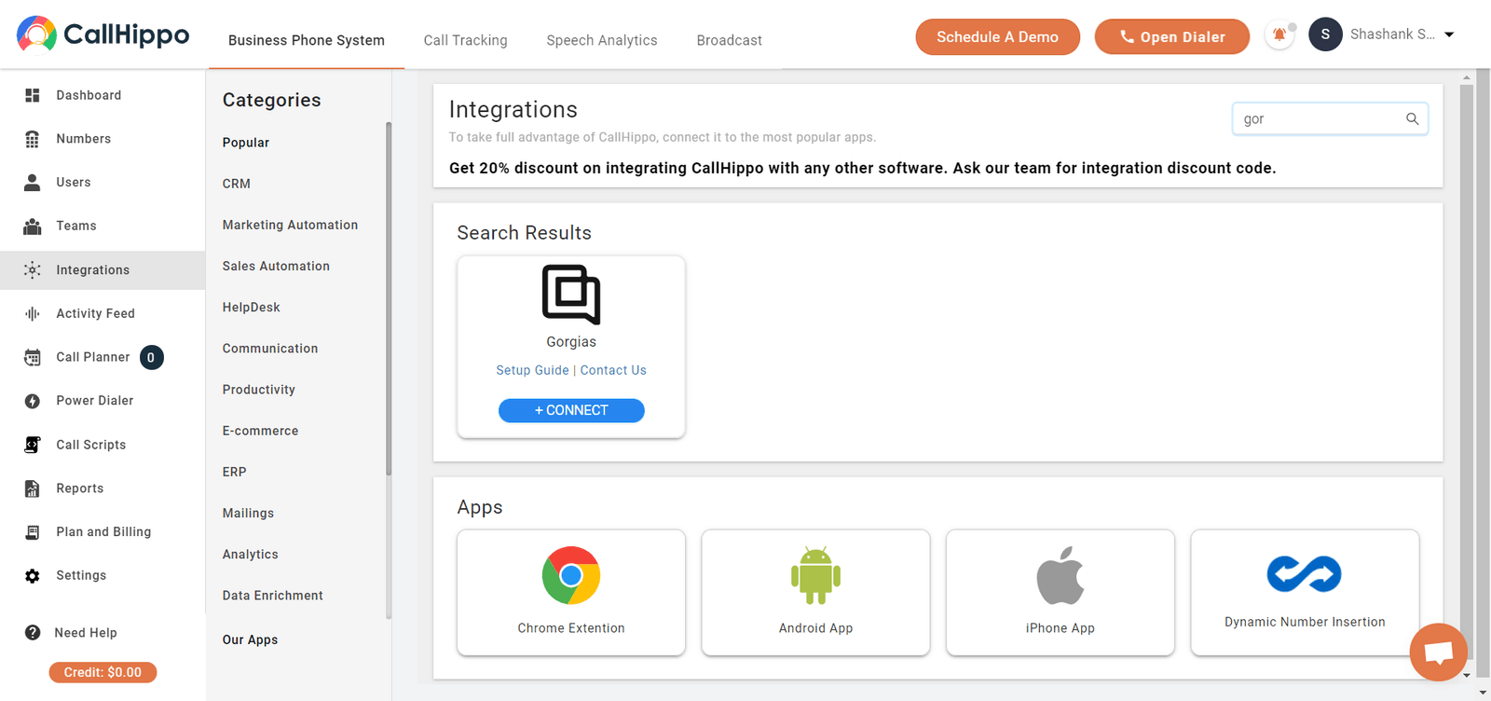Switch to Broadcast tab
The width and height of the screenshot is (1491, 701).
730,40
